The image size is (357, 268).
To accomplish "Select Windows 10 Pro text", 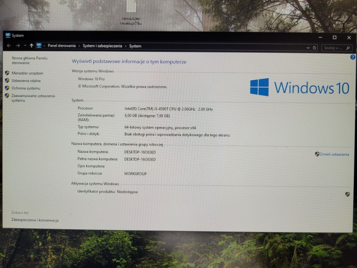I will pos(91,79).
